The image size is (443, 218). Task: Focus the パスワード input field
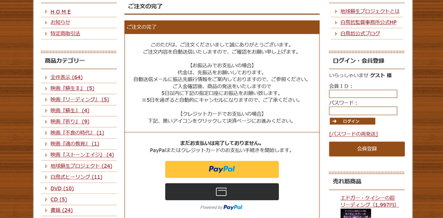(x=363, y=111)
